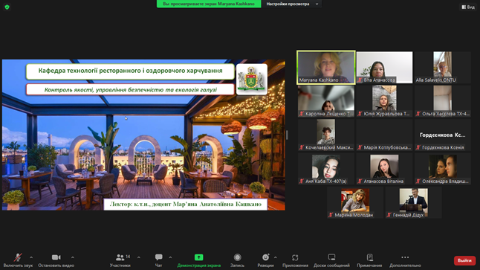480x270 pixels.
Task: Click the shared slide presentation area
Action: point(143,135)
